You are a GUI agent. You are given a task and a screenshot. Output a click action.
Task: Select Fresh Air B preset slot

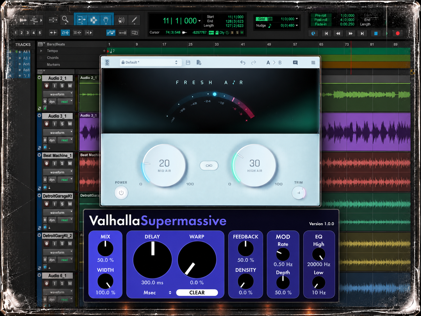[x=280, y=63]
